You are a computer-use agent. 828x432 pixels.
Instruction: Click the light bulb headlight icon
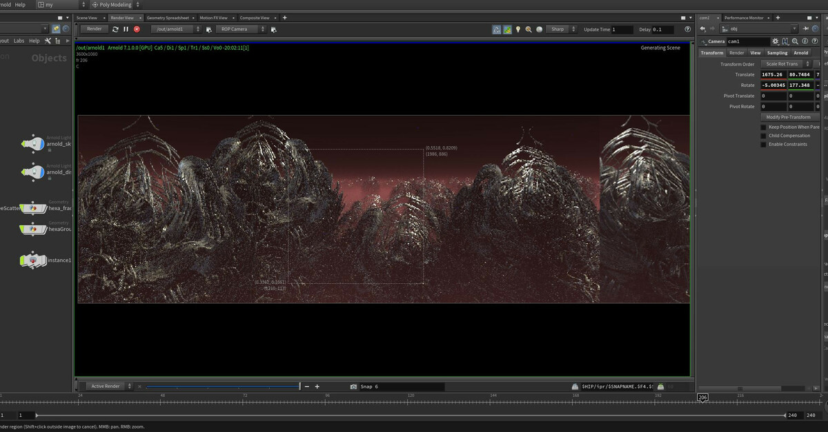(518, 29)
